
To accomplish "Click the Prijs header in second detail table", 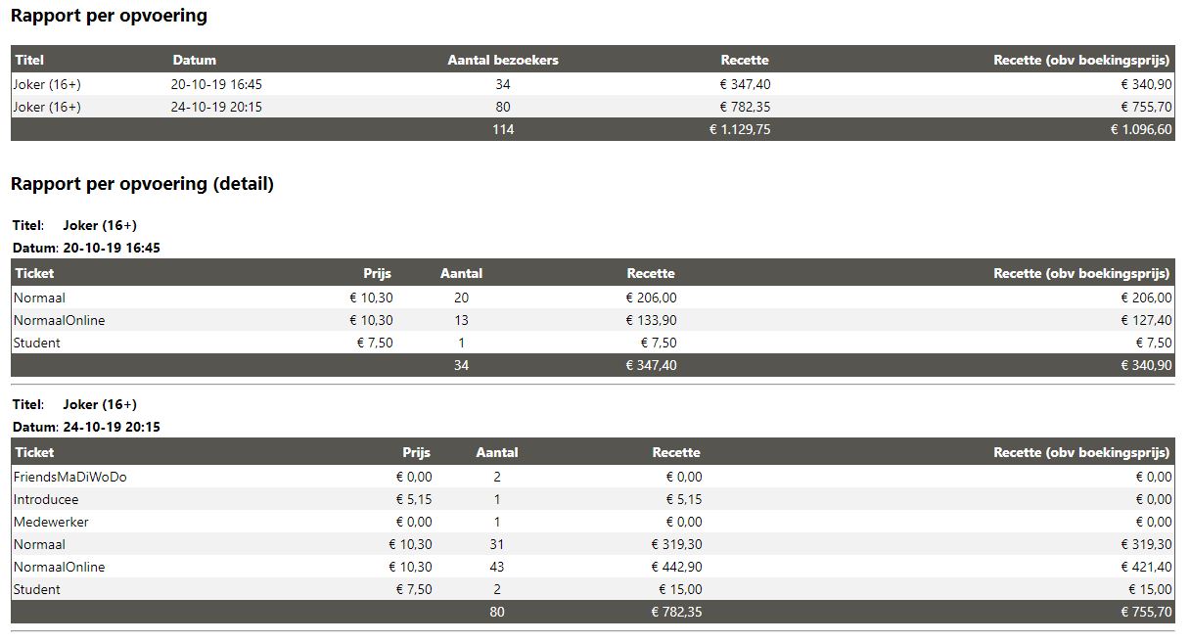I will pos(416,452).
